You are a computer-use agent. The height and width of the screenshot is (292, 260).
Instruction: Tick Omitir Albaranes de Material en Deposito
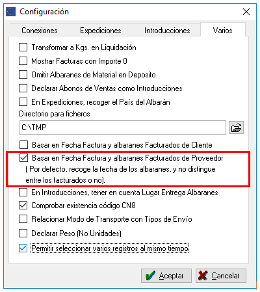point(23,75)
